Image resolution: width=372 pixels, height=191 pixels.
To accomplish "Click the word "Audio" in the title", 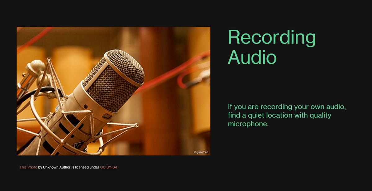I will pyautogui.click(x=252, y=57).
